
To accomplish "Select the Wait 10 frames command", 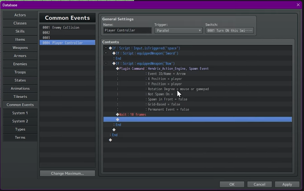I will click(132, 115).
